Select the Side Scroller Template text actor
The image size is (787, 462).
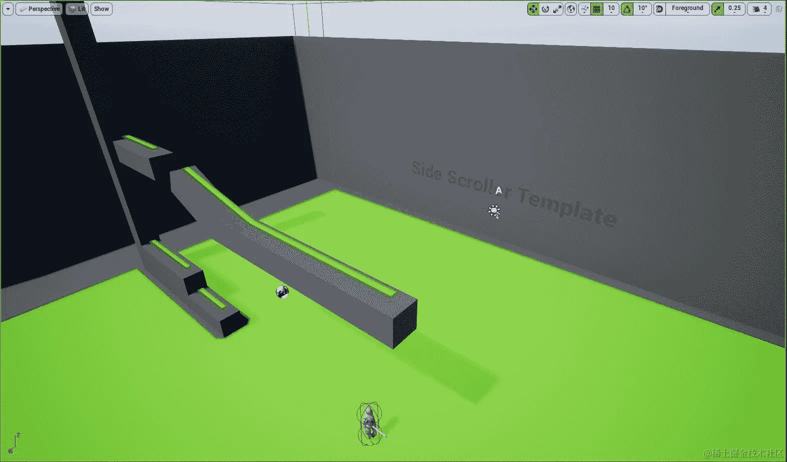pos(514,194)
